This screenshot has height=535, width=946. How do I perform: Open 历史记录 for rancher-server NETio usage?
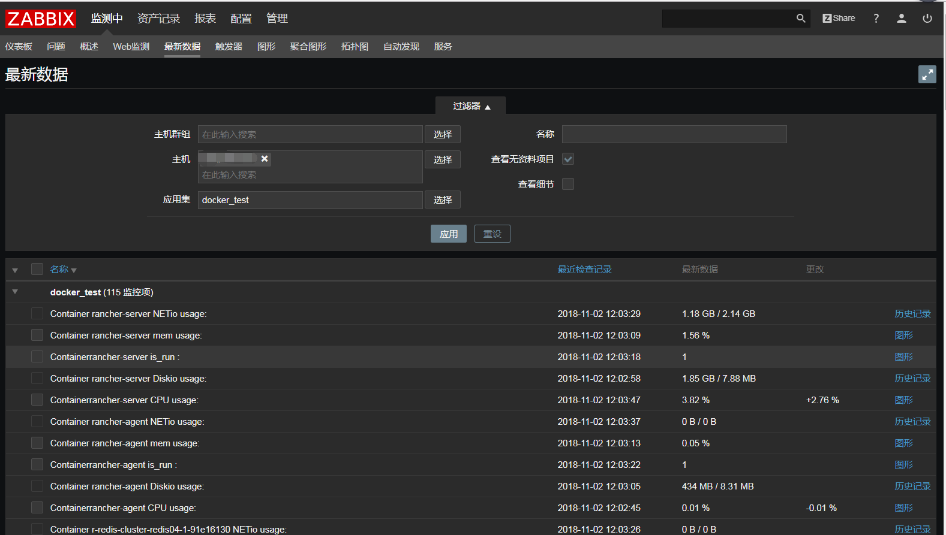[912, 314]
